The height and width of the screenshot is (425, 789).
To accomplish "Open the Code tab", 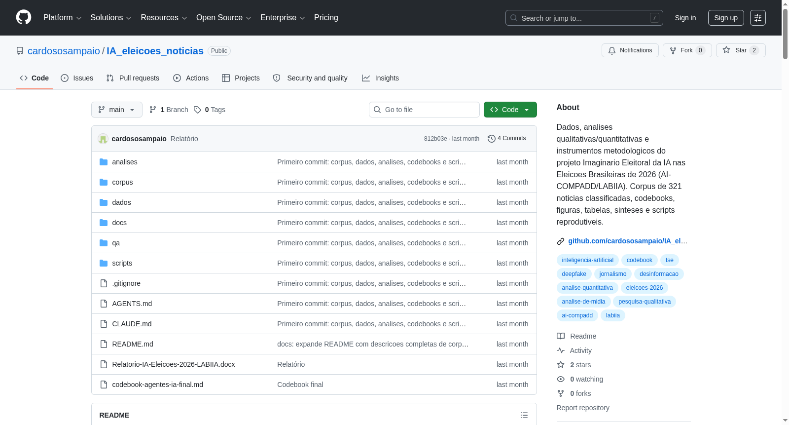I will click(x=35, y=78).
